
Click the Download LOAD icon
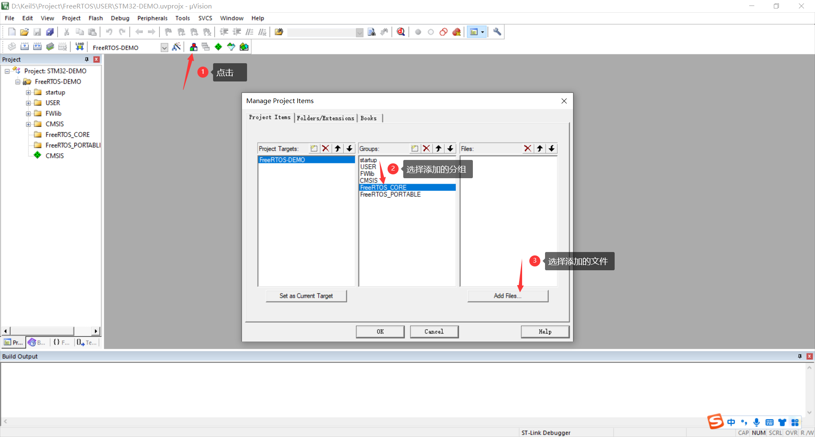click(79, 47)
